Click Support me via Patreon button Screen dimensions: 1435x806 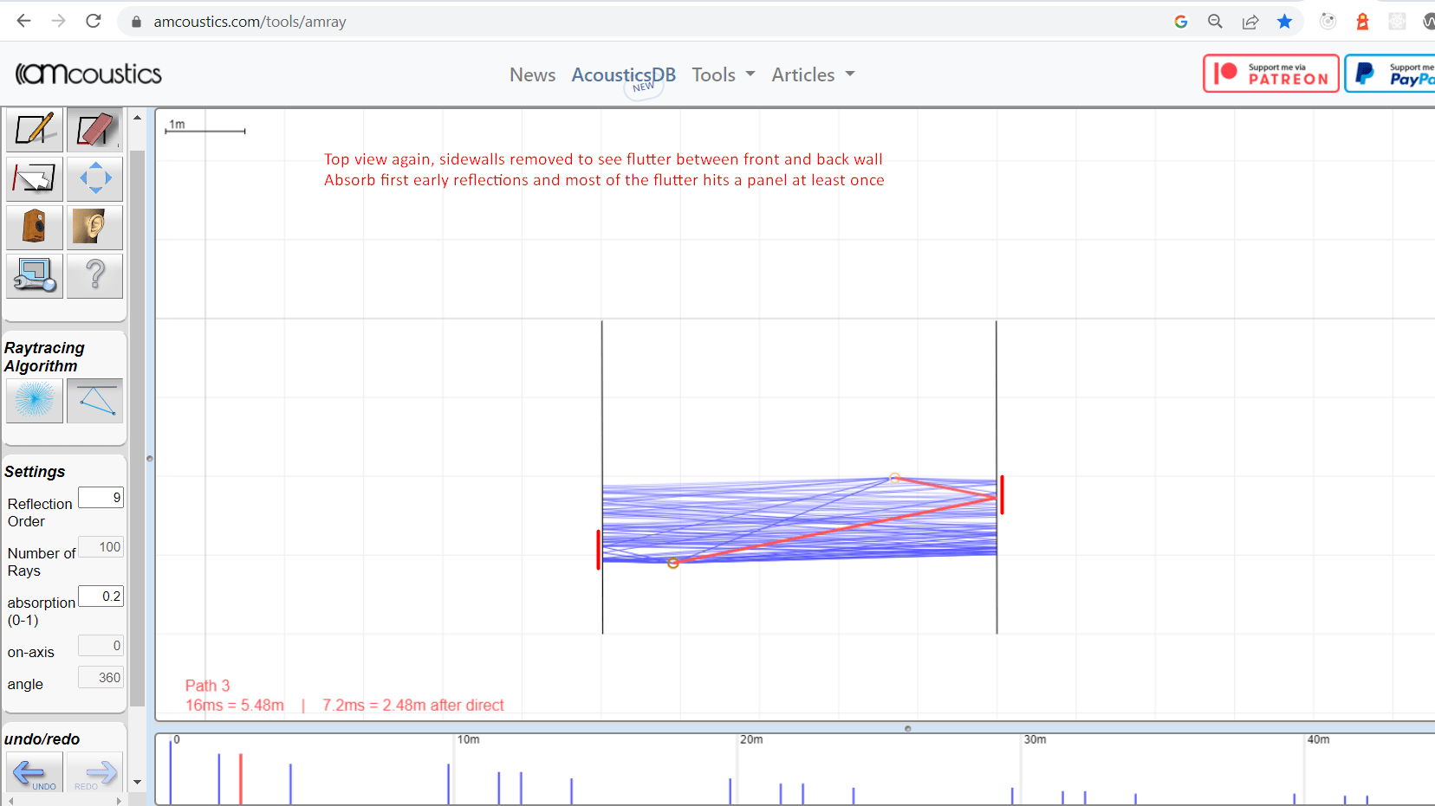pos(1271,74)
